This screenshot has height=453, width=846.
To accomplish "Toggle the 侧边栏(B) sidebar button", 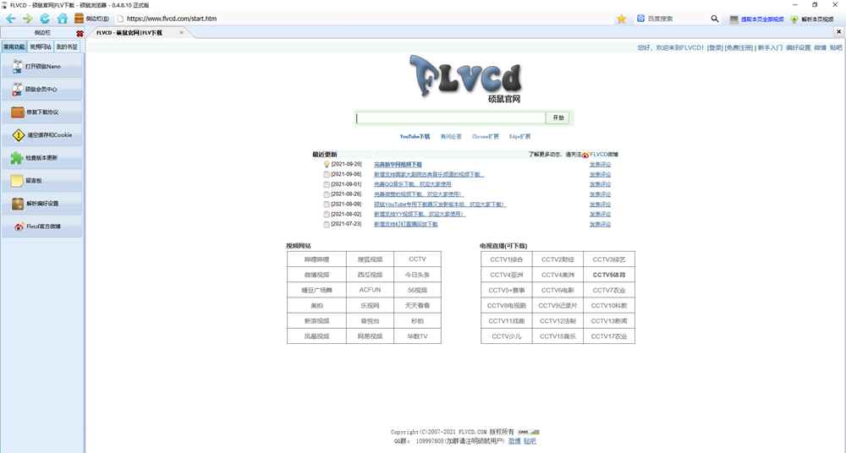I will [x=91, y=19].
